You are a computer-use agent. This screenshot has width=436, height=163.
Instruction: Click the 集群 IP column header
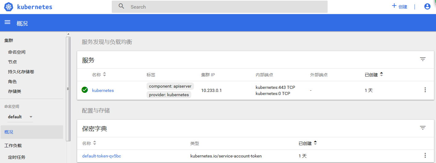pos(208,75)
